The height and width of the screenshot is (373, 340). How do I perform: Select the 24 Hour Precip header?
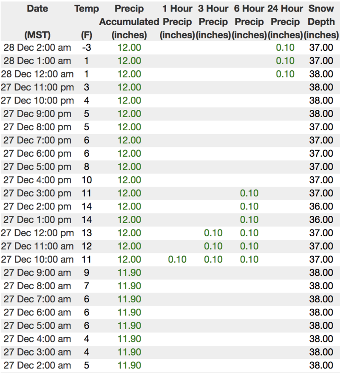[x=285, y=21]
